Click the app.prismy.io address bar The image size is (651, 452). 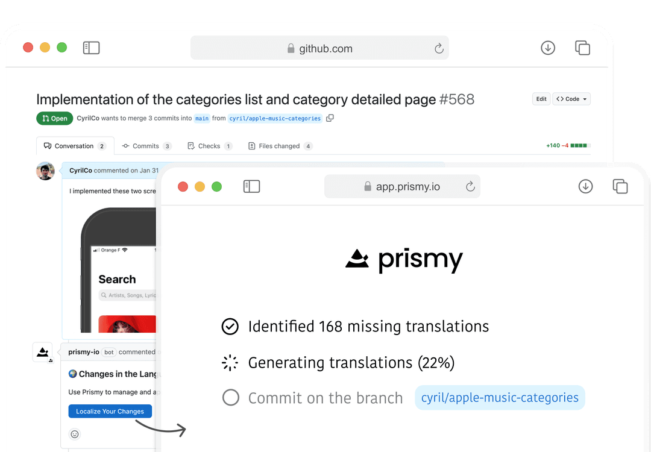click(403, 187)
